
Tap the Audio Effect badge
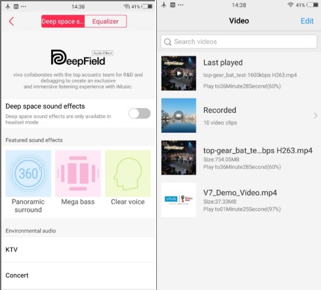tap(102, 53)
